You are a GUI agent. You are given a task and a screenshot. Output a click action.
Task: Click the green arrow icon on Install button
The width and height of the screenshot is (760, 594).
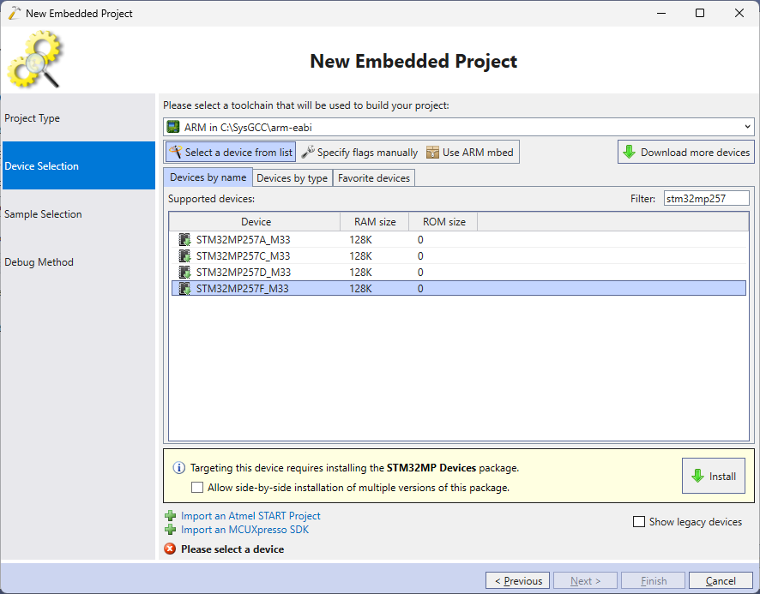click(x=698, y=476)
